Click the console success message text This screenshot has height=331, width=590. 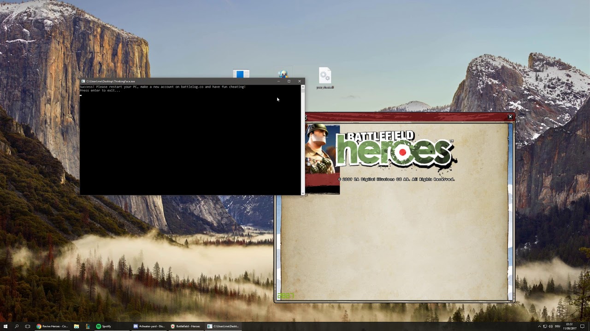(163, 87)
